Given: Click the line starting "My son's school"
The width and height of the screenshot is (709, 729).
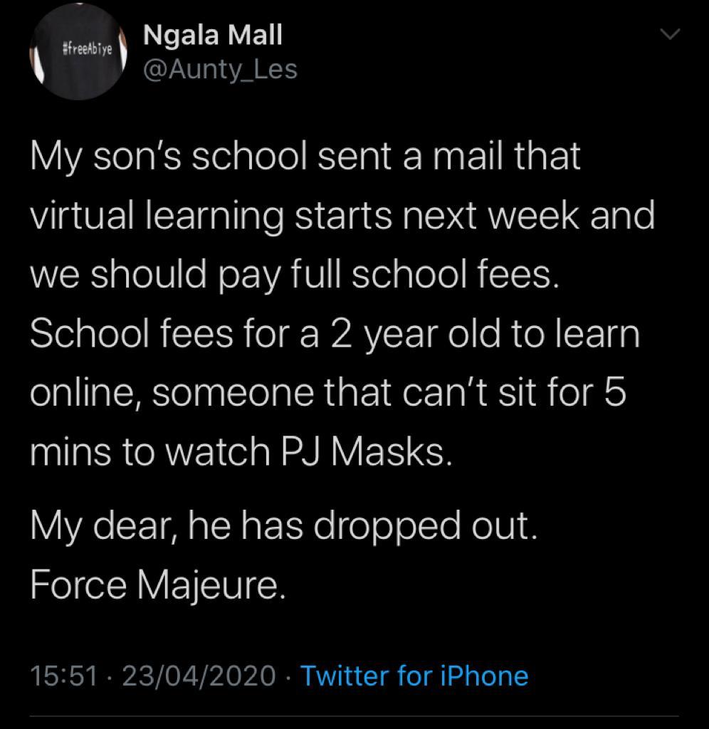Looking at the screenshot, I should click(x=305, y=157).
